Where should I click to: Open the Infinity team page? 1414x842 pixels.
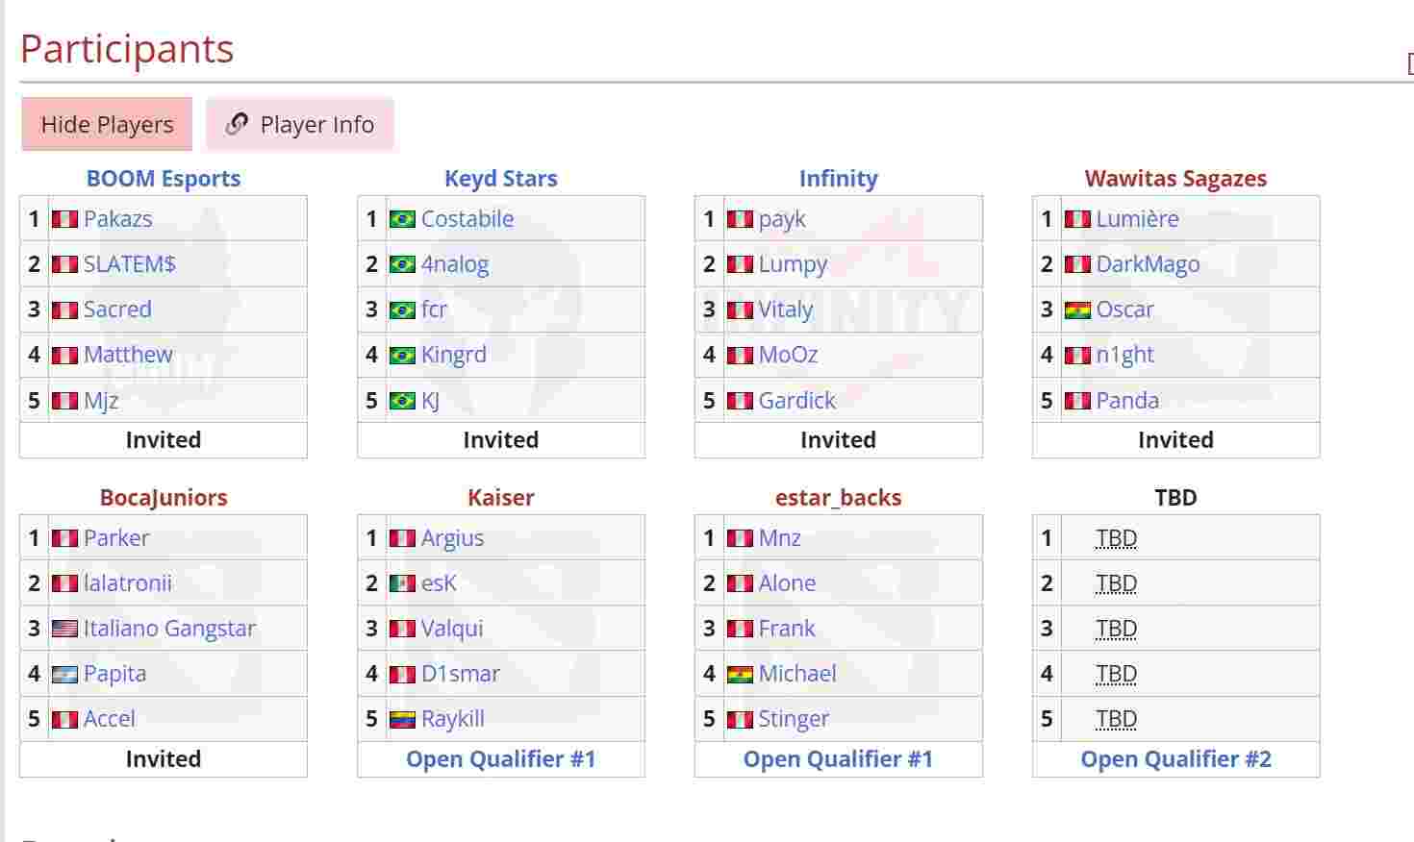[x=838, y=179]
